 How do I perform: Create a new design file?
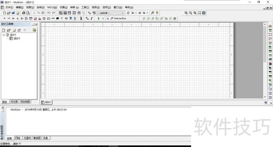pyautogui.click(x=4, y=13)
